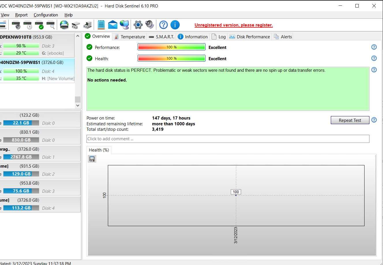
Task: Click help icon next to Performance bar
Action: pos(374,47)
